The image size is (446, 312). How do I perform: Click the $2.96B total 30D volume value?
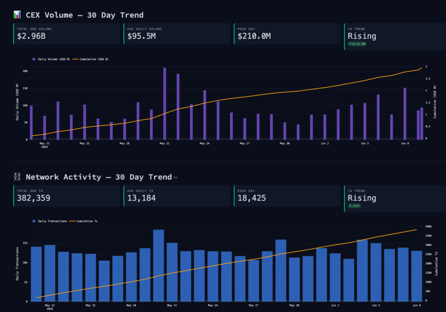point(31,36)
